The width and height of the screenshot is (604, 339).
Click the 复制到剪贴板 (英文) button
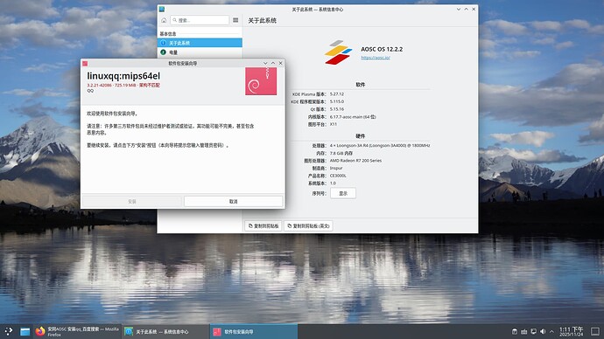point(308,226)
